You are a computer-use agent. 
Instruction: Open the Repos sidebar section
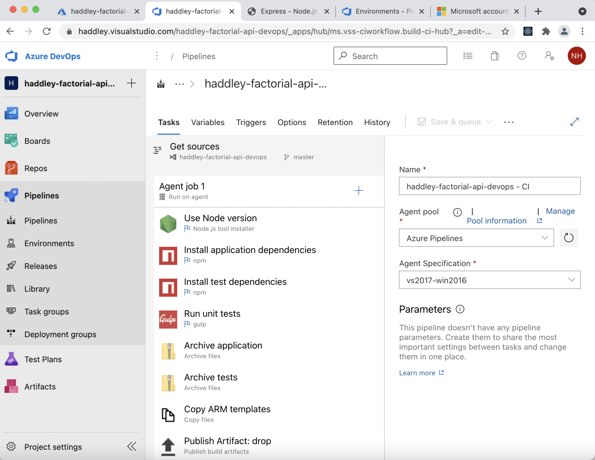36,168
